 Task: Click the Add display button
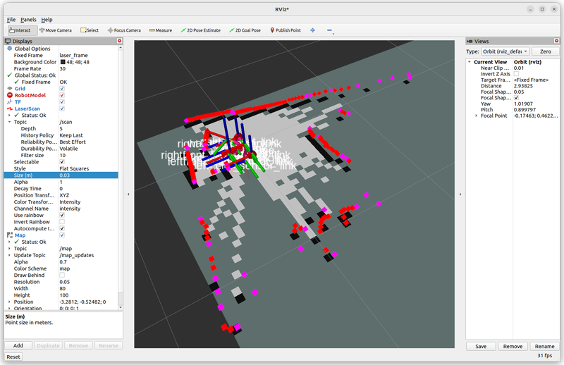pos(18,346)
